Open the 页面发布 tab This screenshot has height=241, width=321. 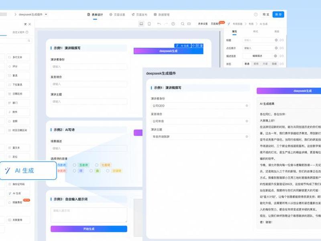pos(139,14)
